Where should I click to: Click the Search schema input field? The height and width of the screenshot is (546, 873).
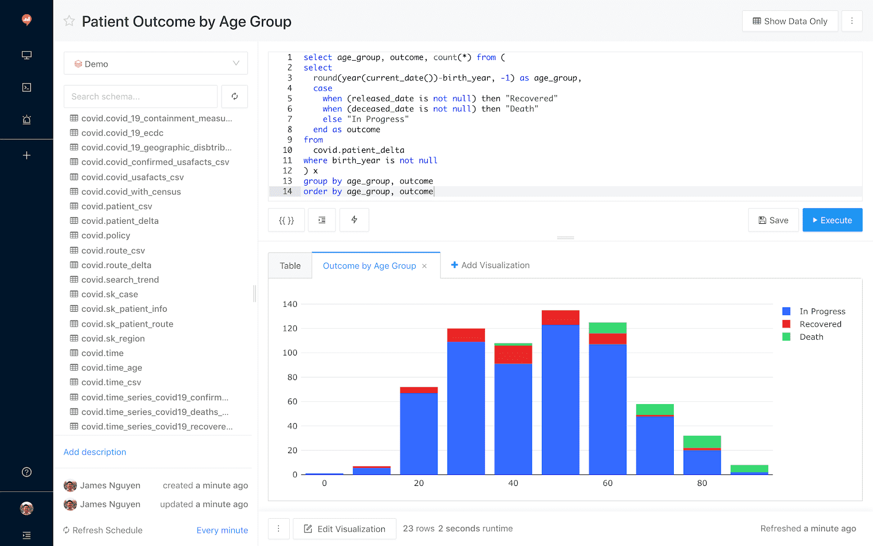(x=140, y=97)
